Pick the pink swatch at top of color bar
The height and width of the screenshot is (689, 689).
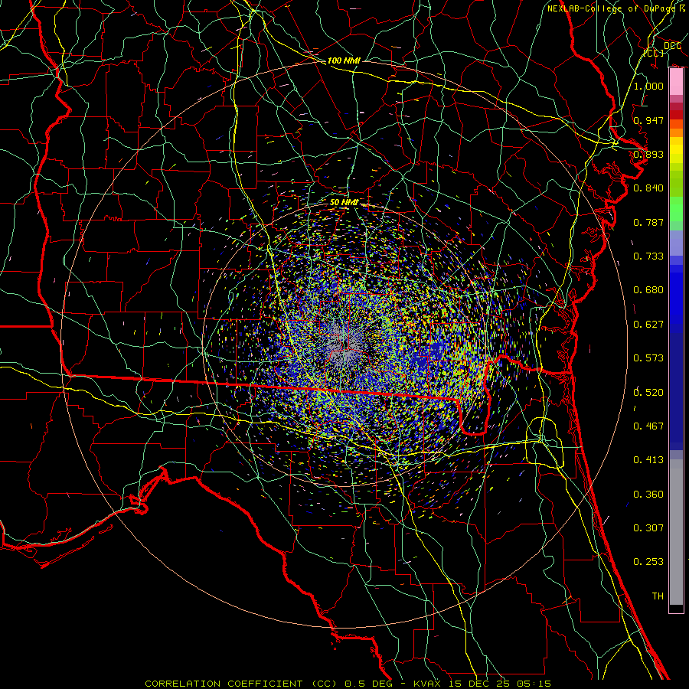pyautogui.click(x=676, y=81)
